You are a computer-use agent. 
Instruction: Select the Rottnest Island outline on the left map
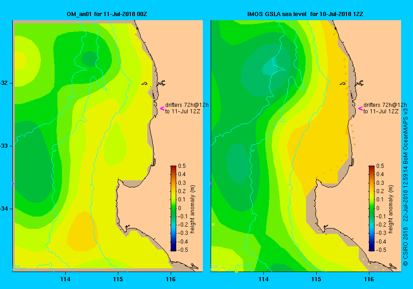pos(145,83)
